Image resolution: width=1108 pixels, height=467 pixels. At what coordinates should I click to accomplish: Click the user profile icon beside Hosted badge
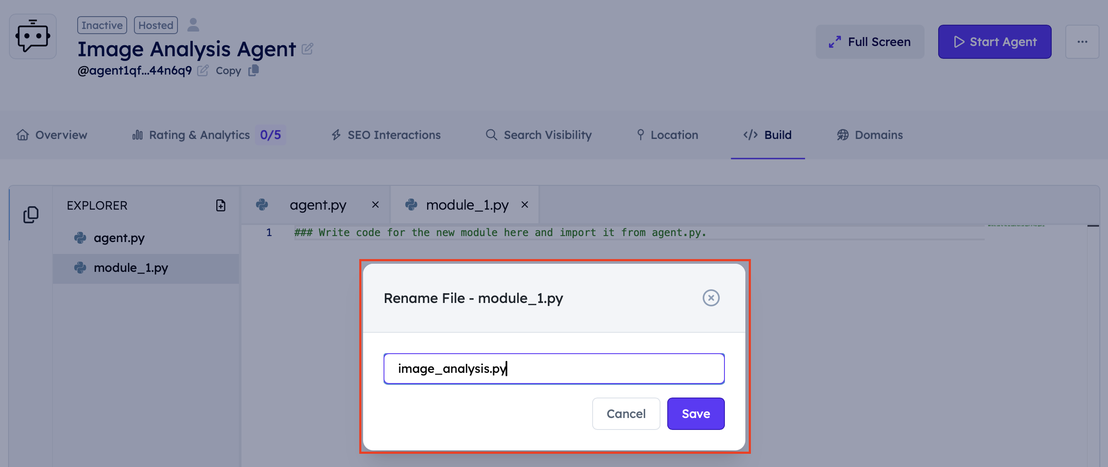tap(194, 24)
